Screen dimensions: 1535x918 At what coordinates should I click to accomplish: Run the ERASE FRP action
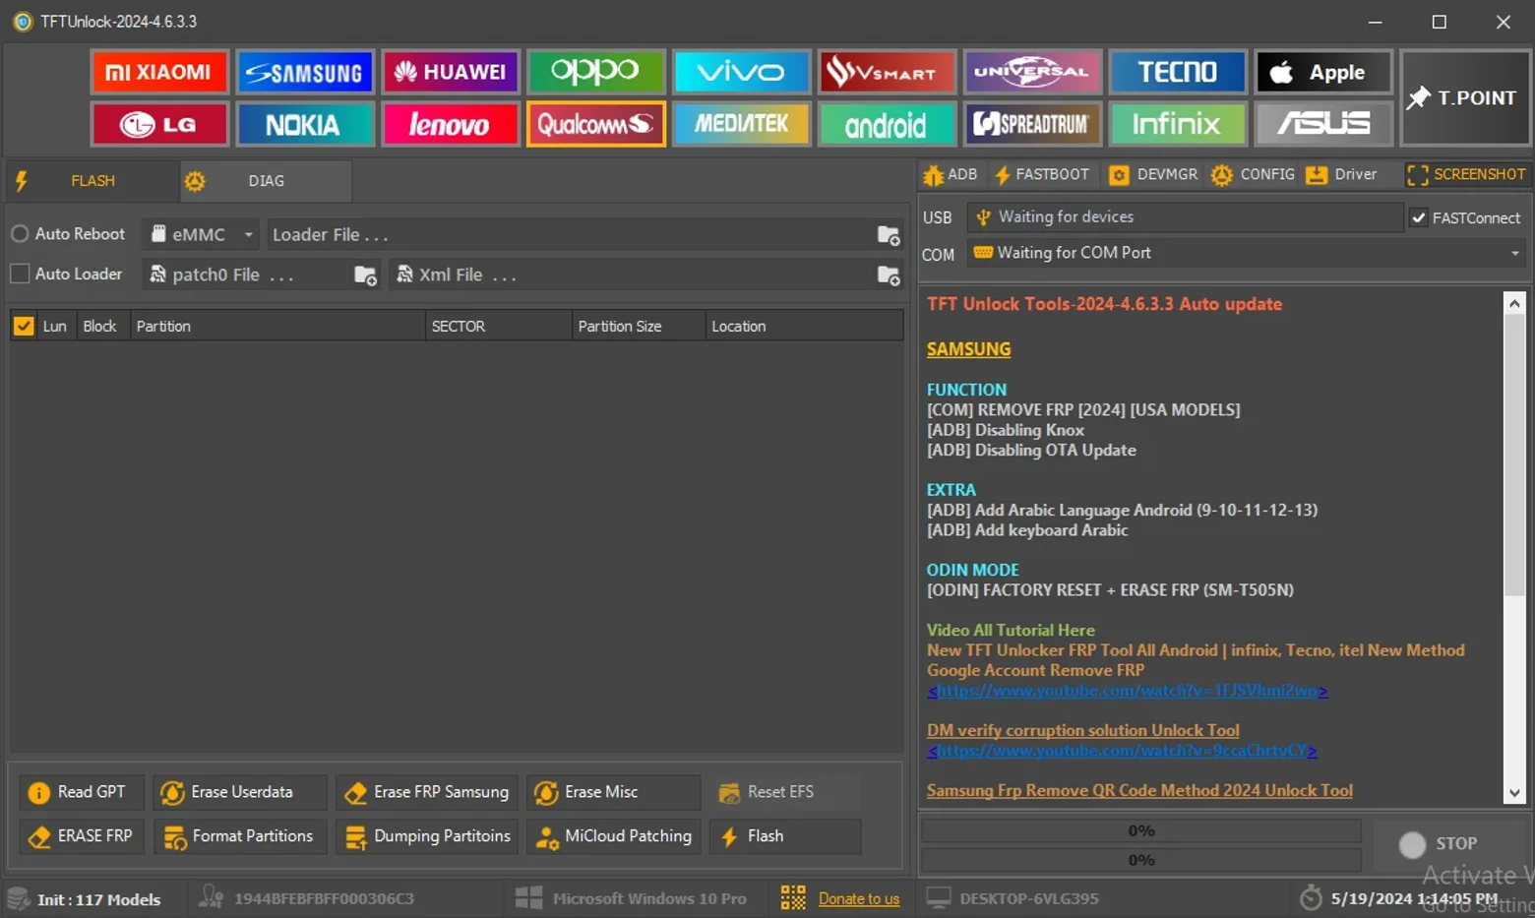tap(82, 836)
